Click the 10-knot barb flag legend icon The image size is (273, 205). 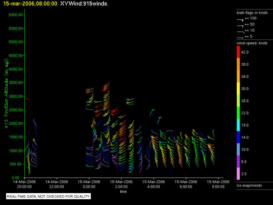point(241,32)
